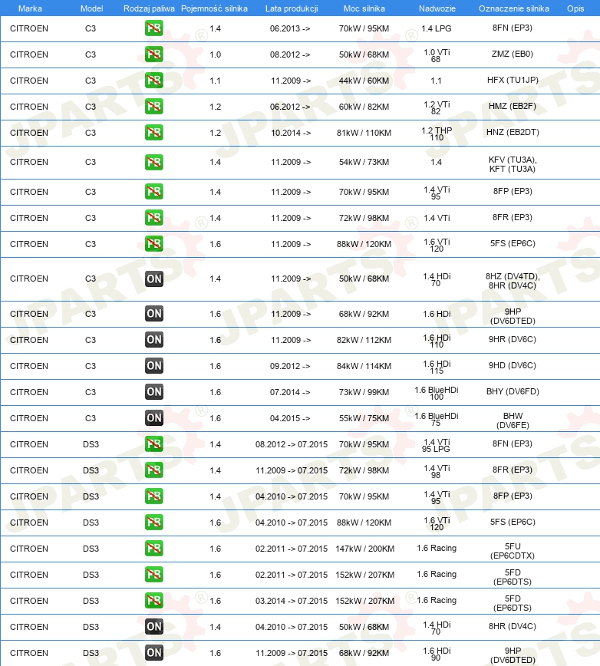Screen dimensions: 600x666
Task: Click the Pojemność silnika column header
Action: click(214, 8)
